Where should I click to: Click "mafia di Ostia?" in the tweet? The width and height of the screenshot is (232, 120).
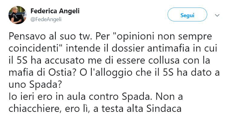[43, 73]
